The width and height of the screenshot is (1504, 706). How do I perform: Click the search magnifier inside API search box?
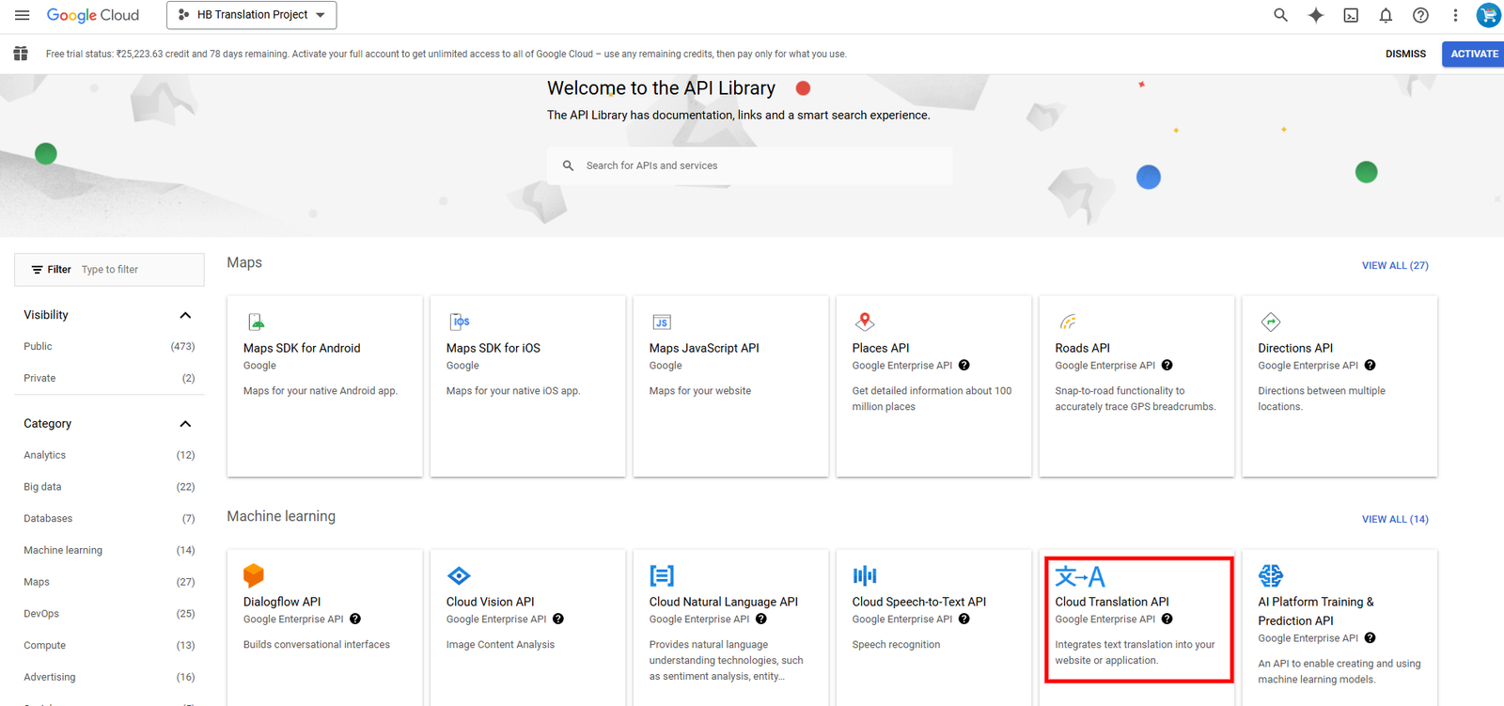coord(568,165)
